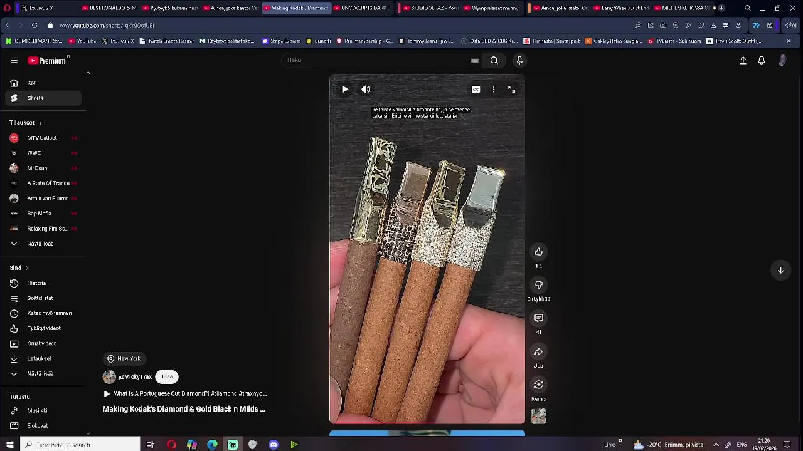Image resolution: width=803 pixels, height=451 pixels.
Task: Open the browser AI button
Action: (791, 26)
